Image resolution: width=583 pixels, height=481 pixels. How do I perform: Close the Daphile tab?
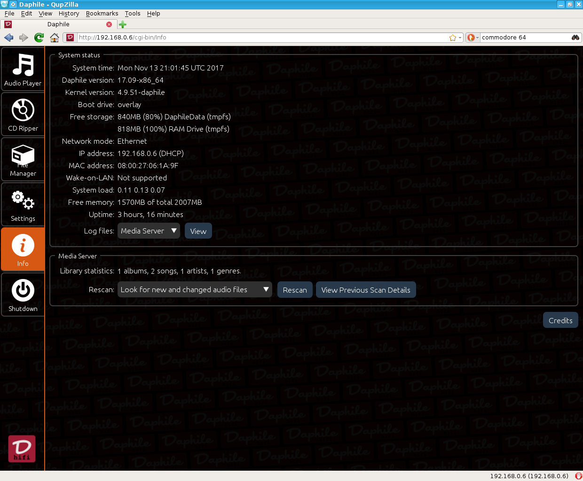click(x=109, y=24)
